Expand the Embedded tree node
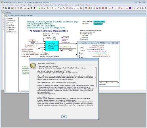Screen dimensions: 147x128 pos(7,21)
